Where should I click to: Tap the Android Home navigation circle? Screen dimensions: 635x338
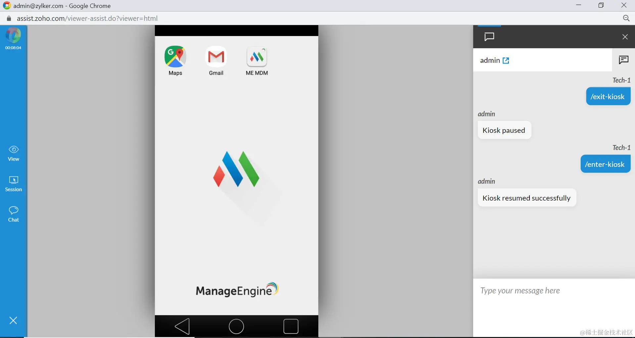(236, 326)
